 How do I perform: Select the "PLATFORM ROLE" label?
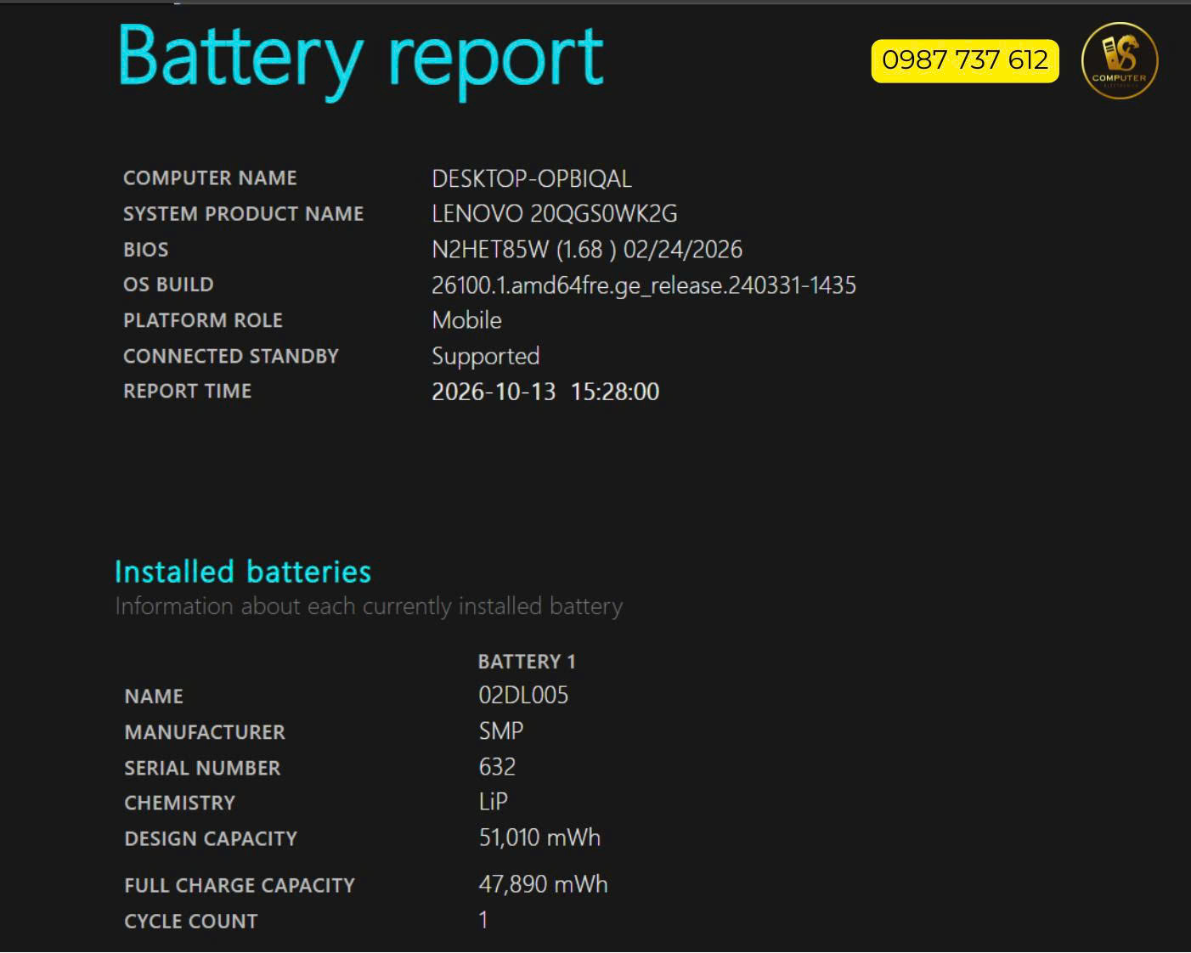click(x=203, y=320)
